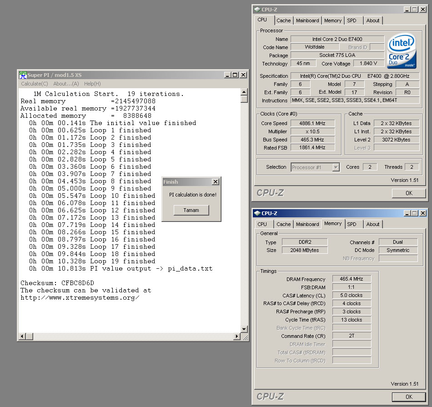This screenshot has width=432, height=407.
Task: Click the Name field 'Intel Core 2 Duo E7400'
Action: (337, 39)
